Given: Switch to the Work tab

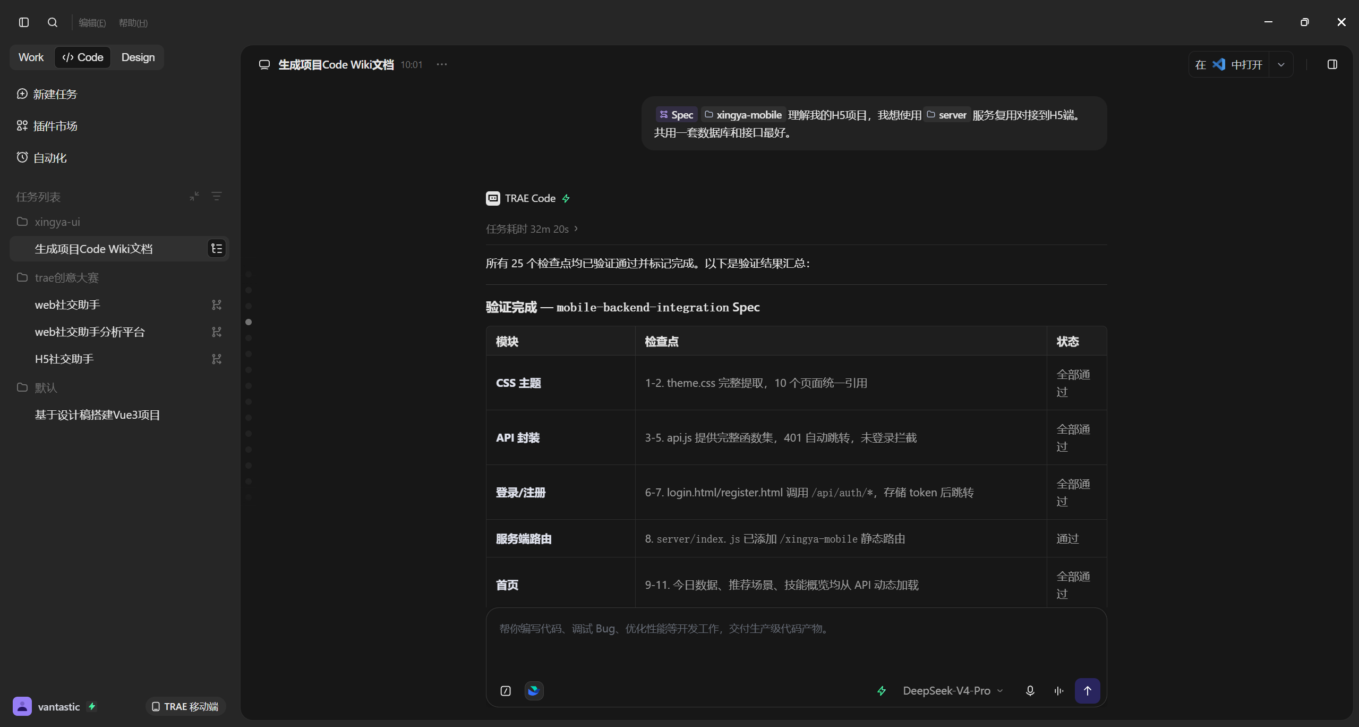Looking at the screenshot, I should [x=31, y=57].
